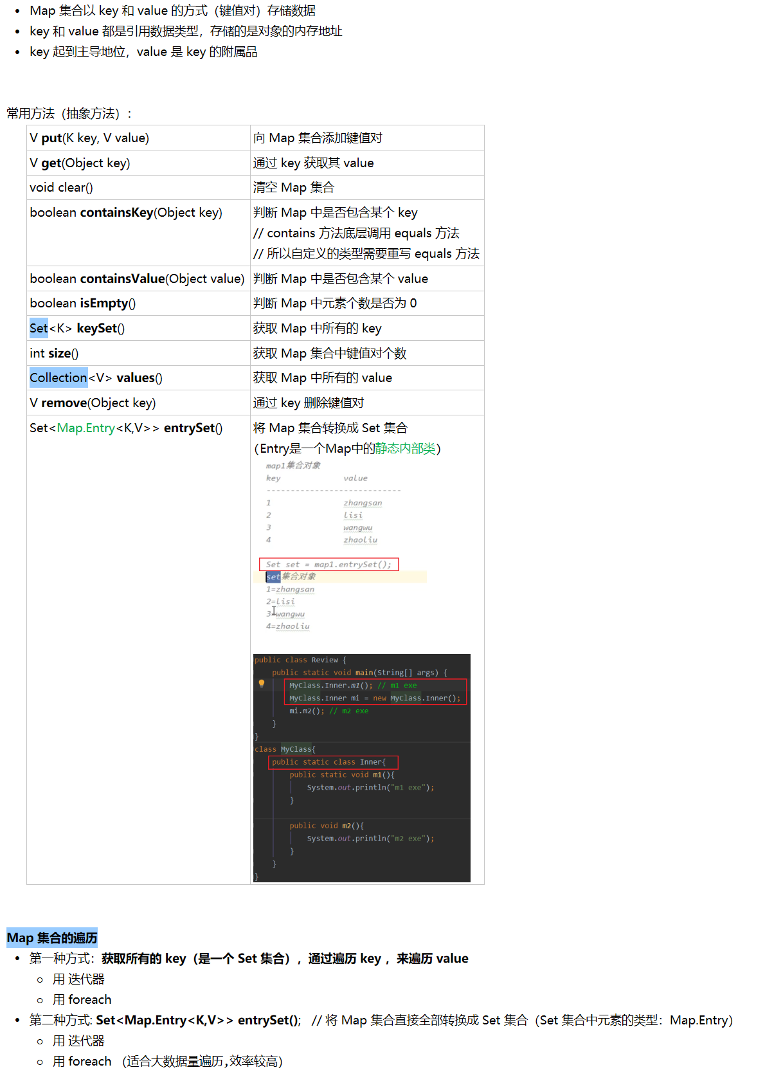Click first bullet about key 和 value 存储数据

[x=172, y=11]
